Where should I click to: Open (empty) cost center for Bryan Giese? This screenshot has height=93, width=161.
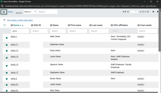point(141,79)
